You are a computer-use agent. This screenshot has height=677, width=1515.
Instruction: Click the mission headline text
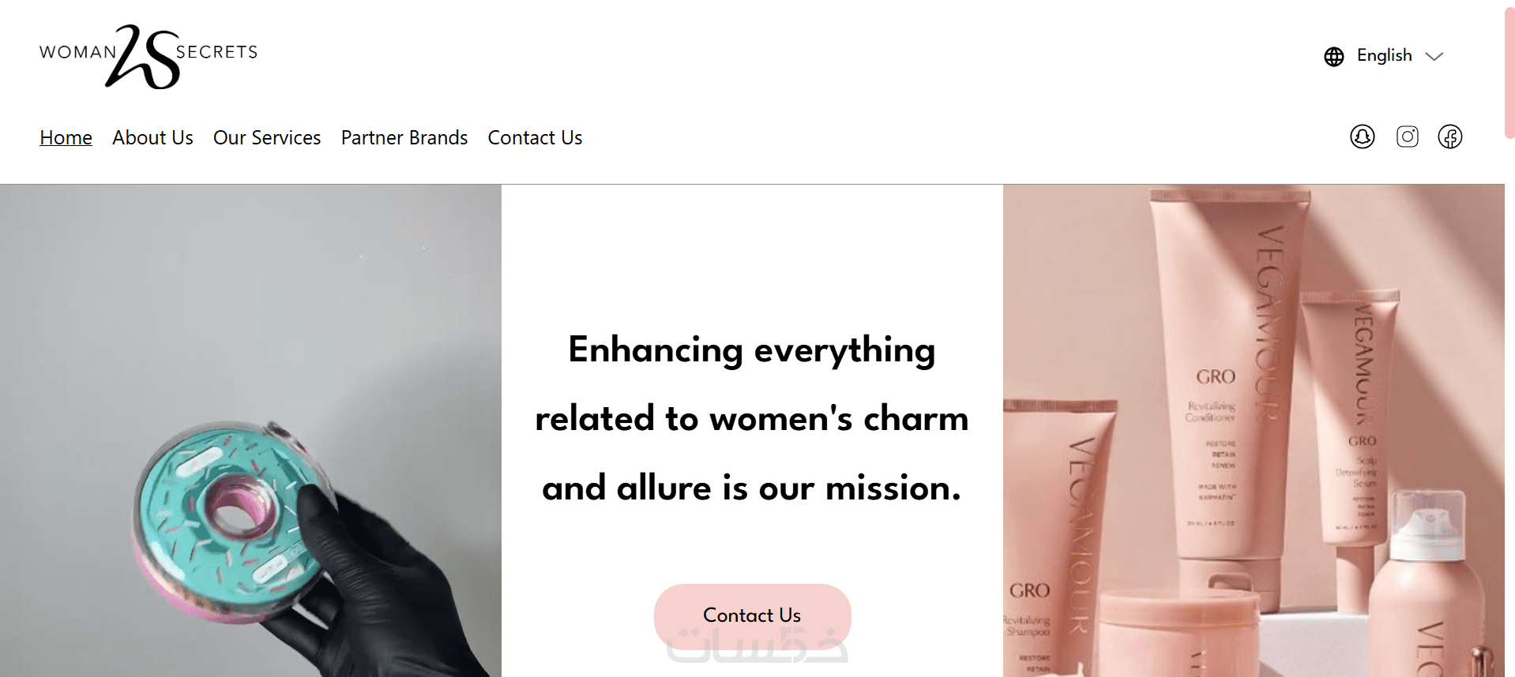(751, 418)
